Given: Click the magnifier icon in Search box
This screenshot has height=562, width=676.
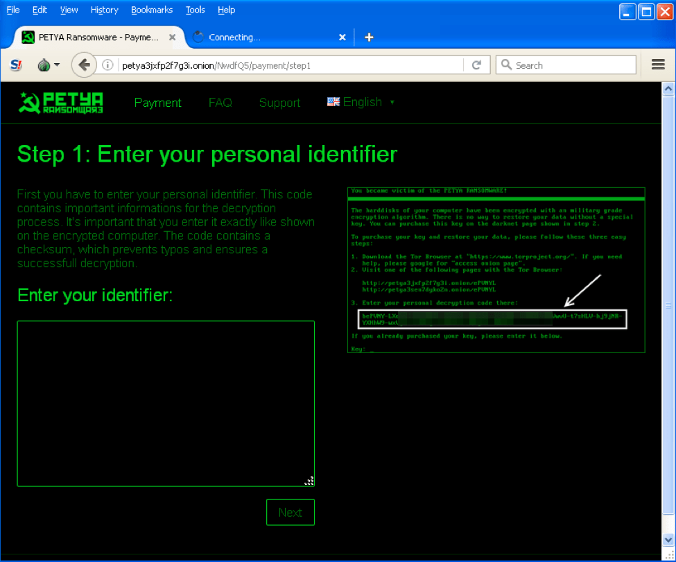Looking at the screenshot, I should click(507, 65).
